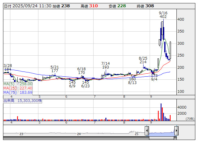Screen dimensions: 199x143
Task: Click the 3/28 marker 184
Action: tap(8, 70)
